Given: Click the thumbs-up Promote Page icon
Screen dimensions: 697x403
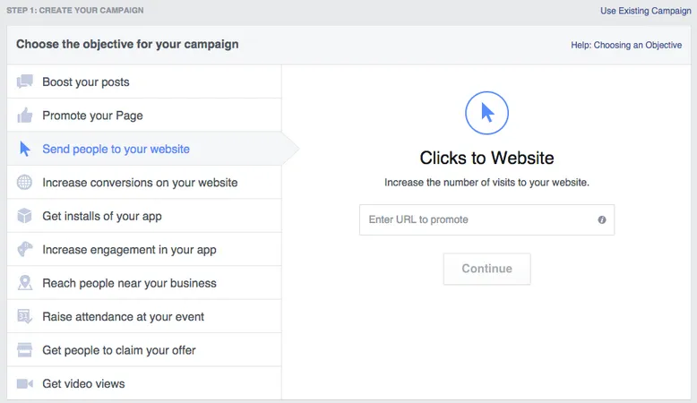Looking at the screenshot, I should click(x=25, y=116).
